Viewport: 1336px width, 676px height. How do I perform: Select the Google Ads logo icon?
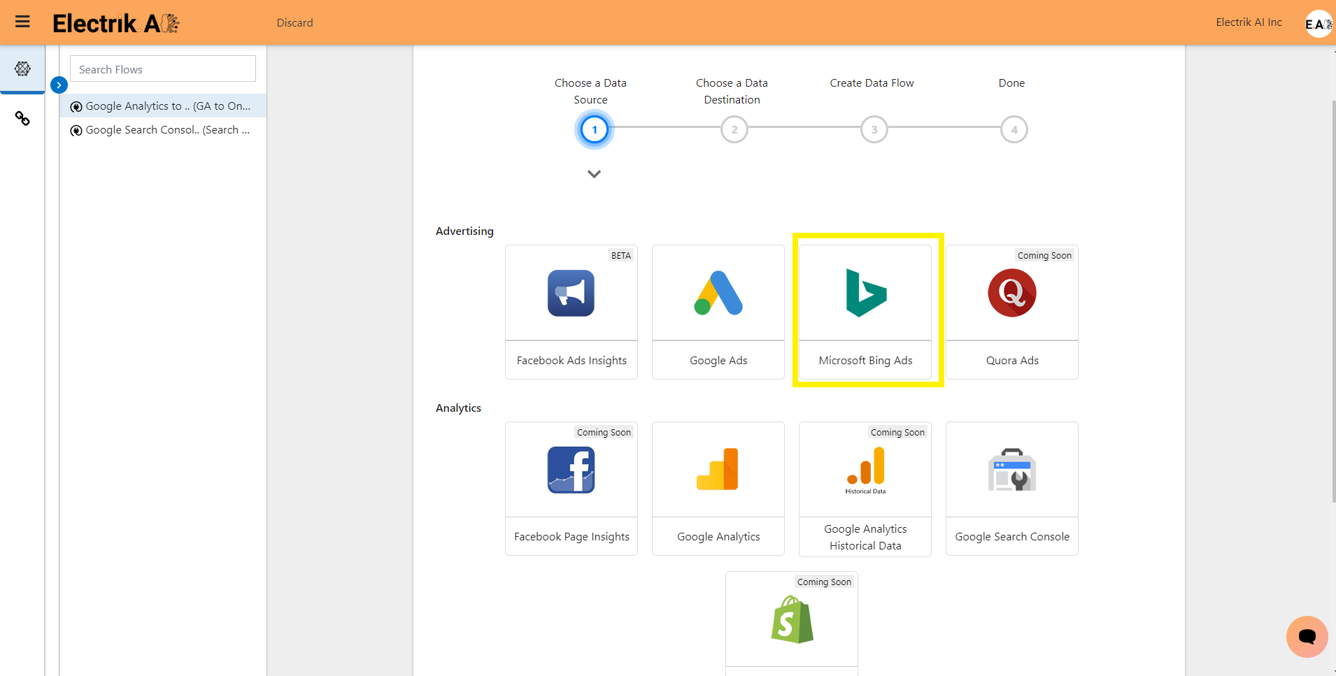pos(718,293)
